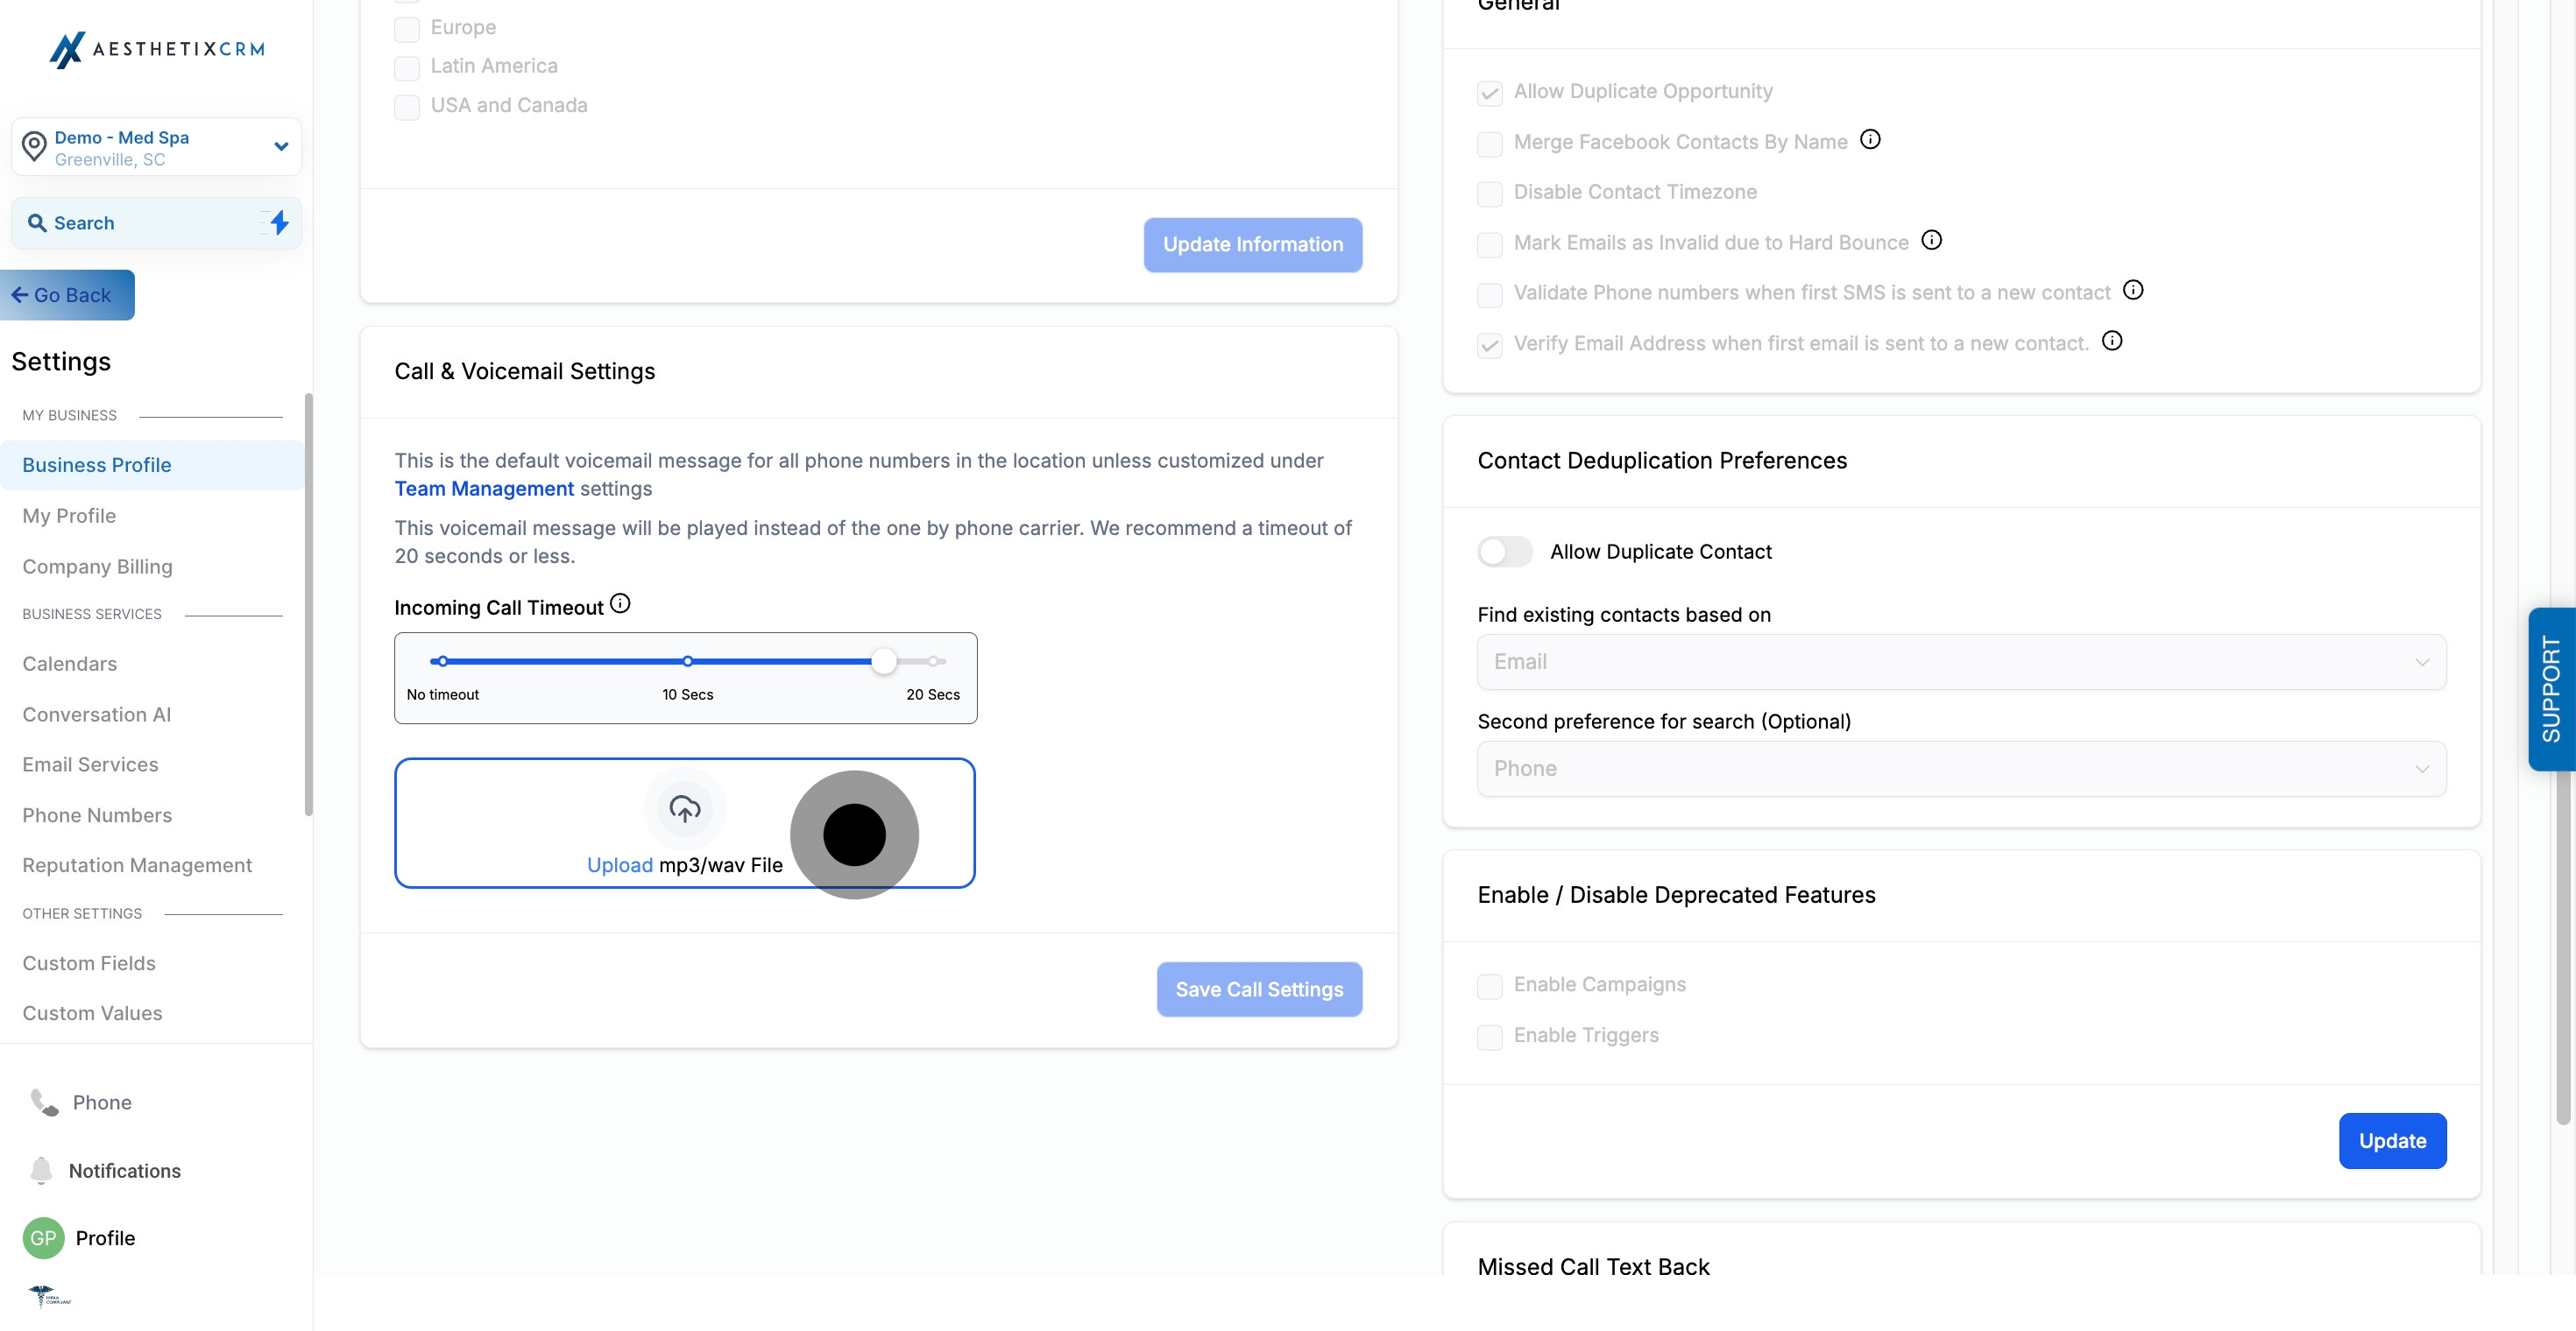2576x1331 pixels.
Task: Click the lightning bolt quick actions icon
Action: tap(279, 222)
